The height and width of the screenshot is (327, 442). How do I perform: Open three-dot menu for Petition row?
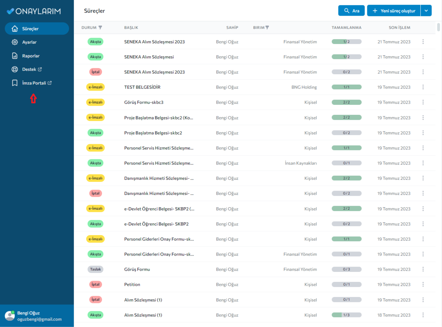[423, 285]
